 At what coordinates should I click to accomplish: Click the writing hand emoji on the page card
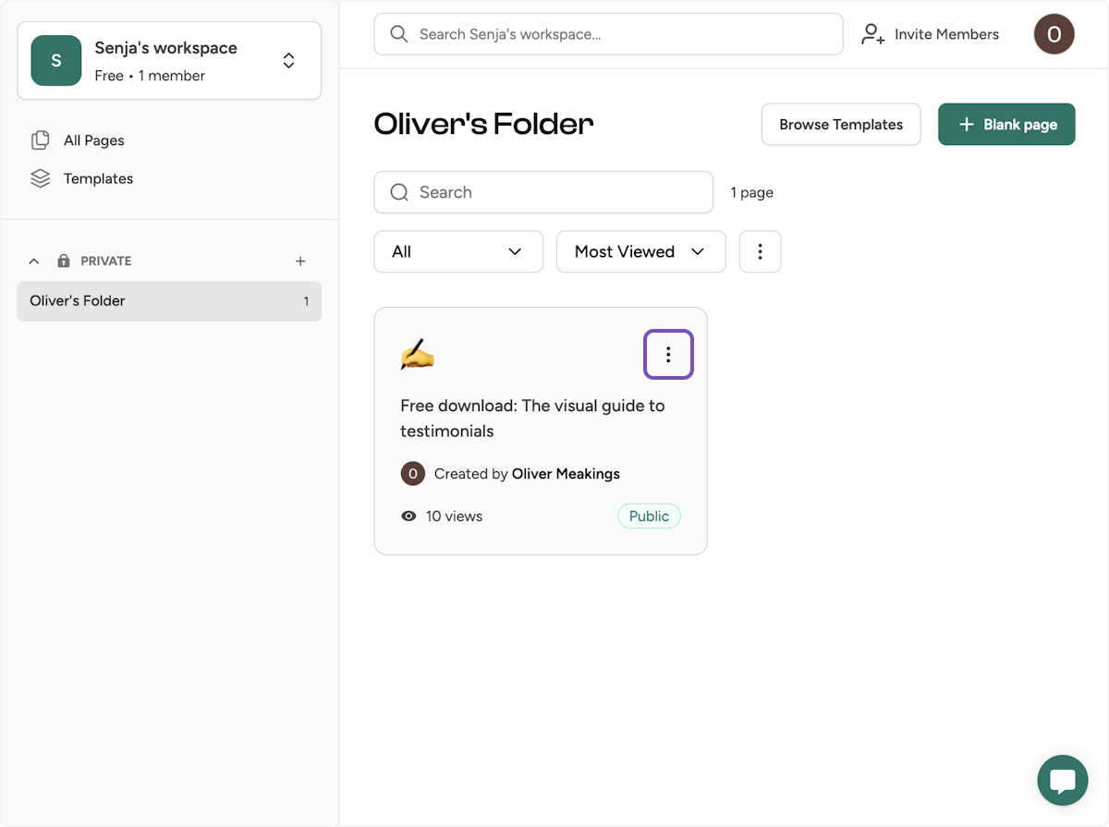pos(418,354)
